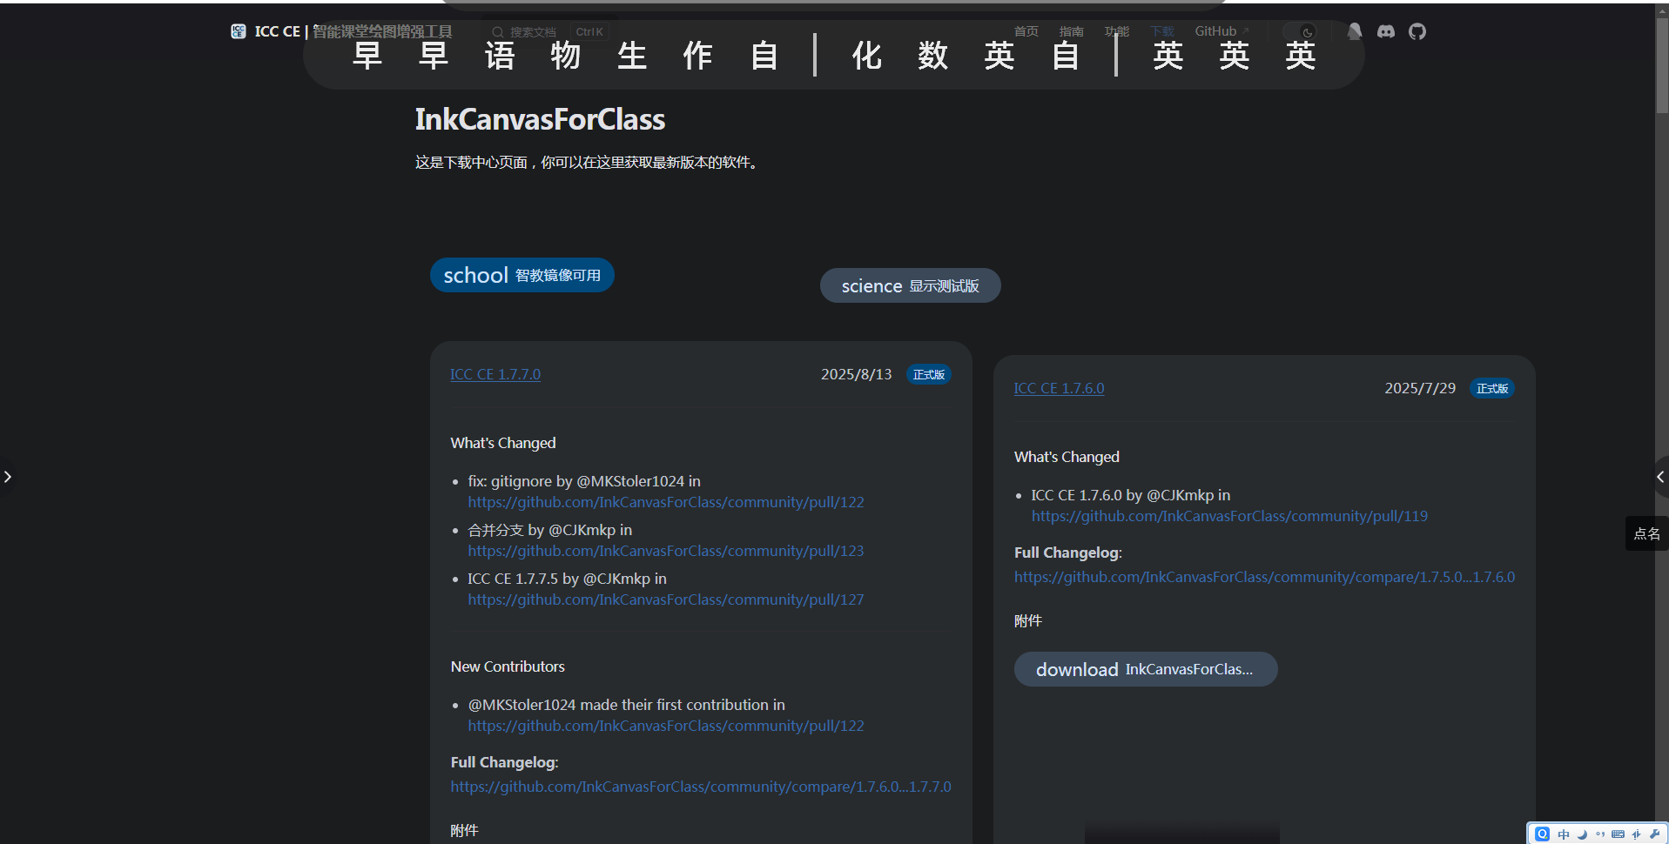Click the 2025/8/13 release date
This screenshot has height=844, width=1669.
[857, 374]
